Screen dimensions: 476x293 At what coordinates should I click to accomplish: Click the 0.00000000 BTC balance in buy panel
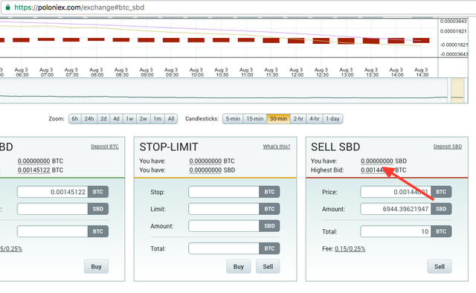pyautogui.click(x=33, y=161)
